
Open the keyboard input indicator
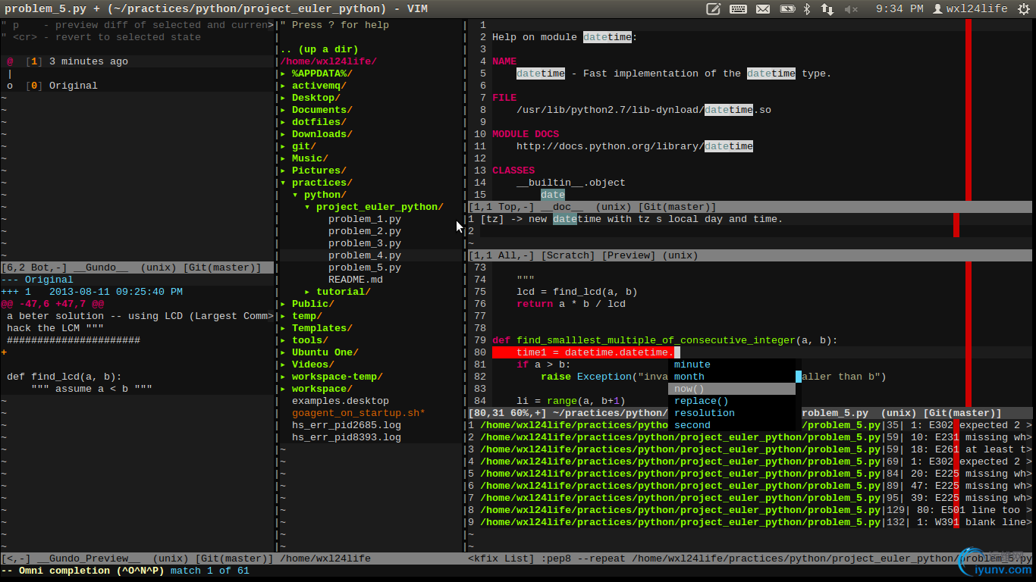(738, 9)
